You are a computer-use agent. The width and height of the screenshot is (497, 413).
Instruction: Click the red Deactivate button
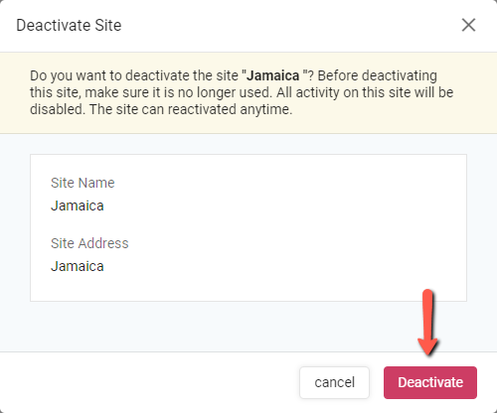[430, 382]
